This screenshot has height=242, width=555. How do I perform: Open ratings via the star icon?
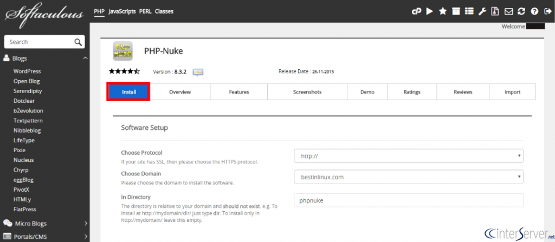(443, 11)
